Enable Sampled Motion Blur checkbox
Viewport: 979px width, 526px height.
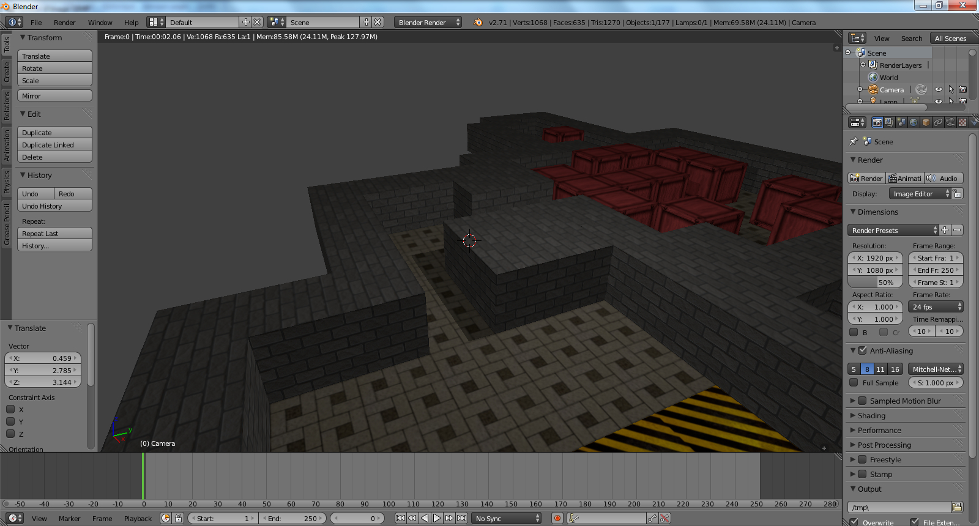[862, 401]
